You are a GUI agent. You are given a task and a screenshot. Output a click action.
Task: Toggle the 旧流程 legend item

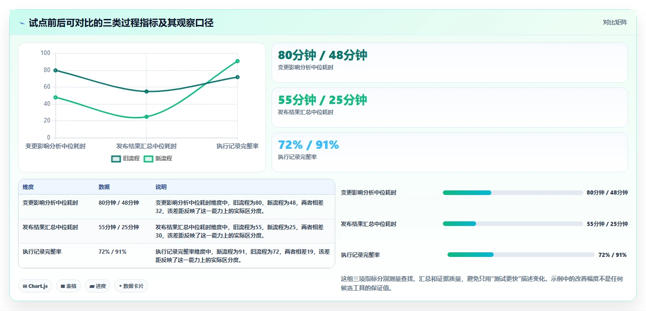(125, 159)
